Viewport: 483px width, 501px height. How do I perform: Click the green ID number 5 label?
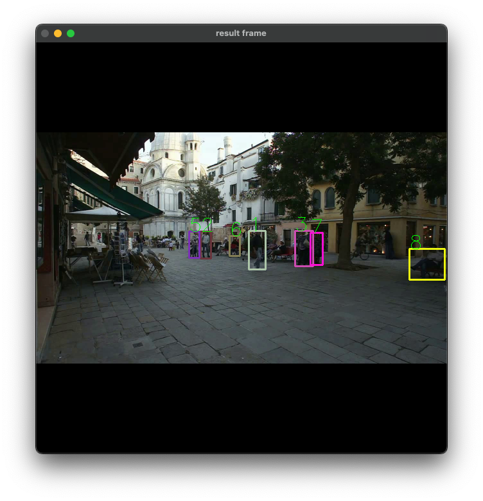coord(195,224)
